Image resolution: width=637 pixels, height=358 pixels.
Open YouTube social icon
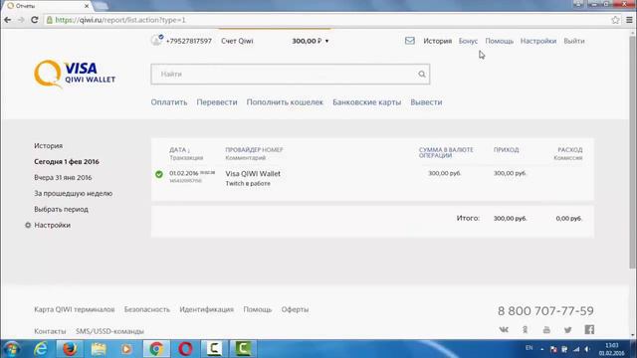[x=546, y=329]
